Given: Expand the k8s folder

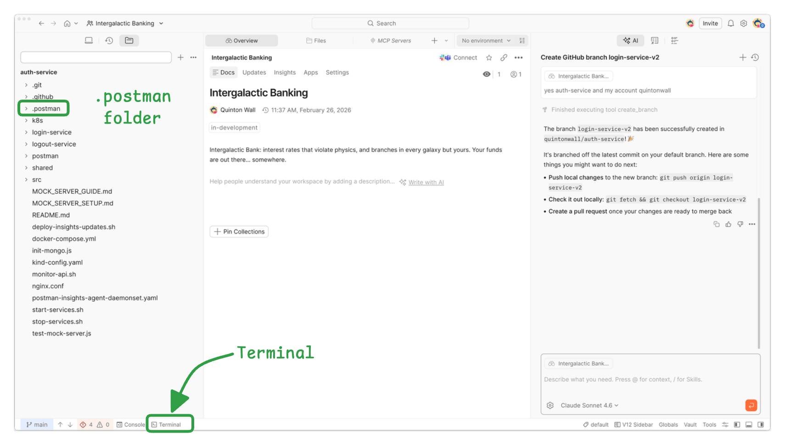Looking at the screenshot, I should (26, 121).
